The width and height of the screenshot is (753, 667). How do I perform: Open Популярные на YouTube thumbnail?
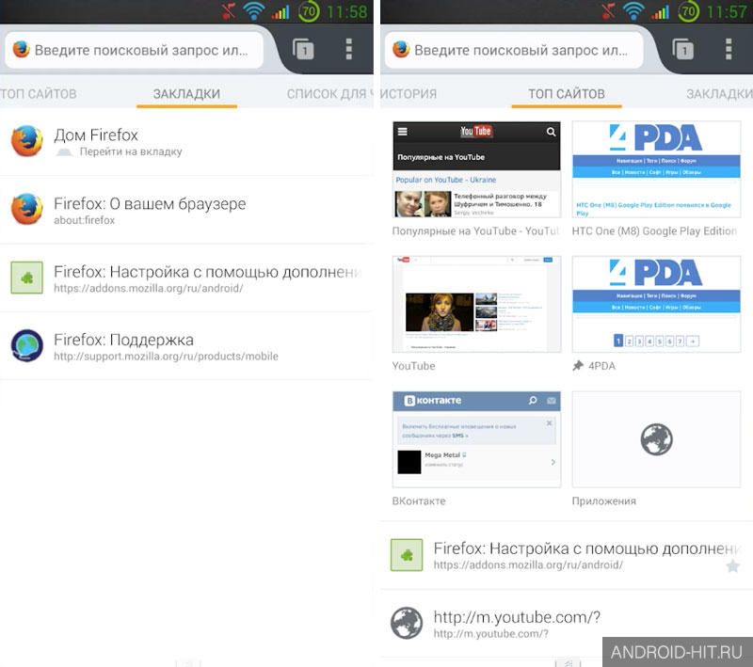tap(476, 169)
